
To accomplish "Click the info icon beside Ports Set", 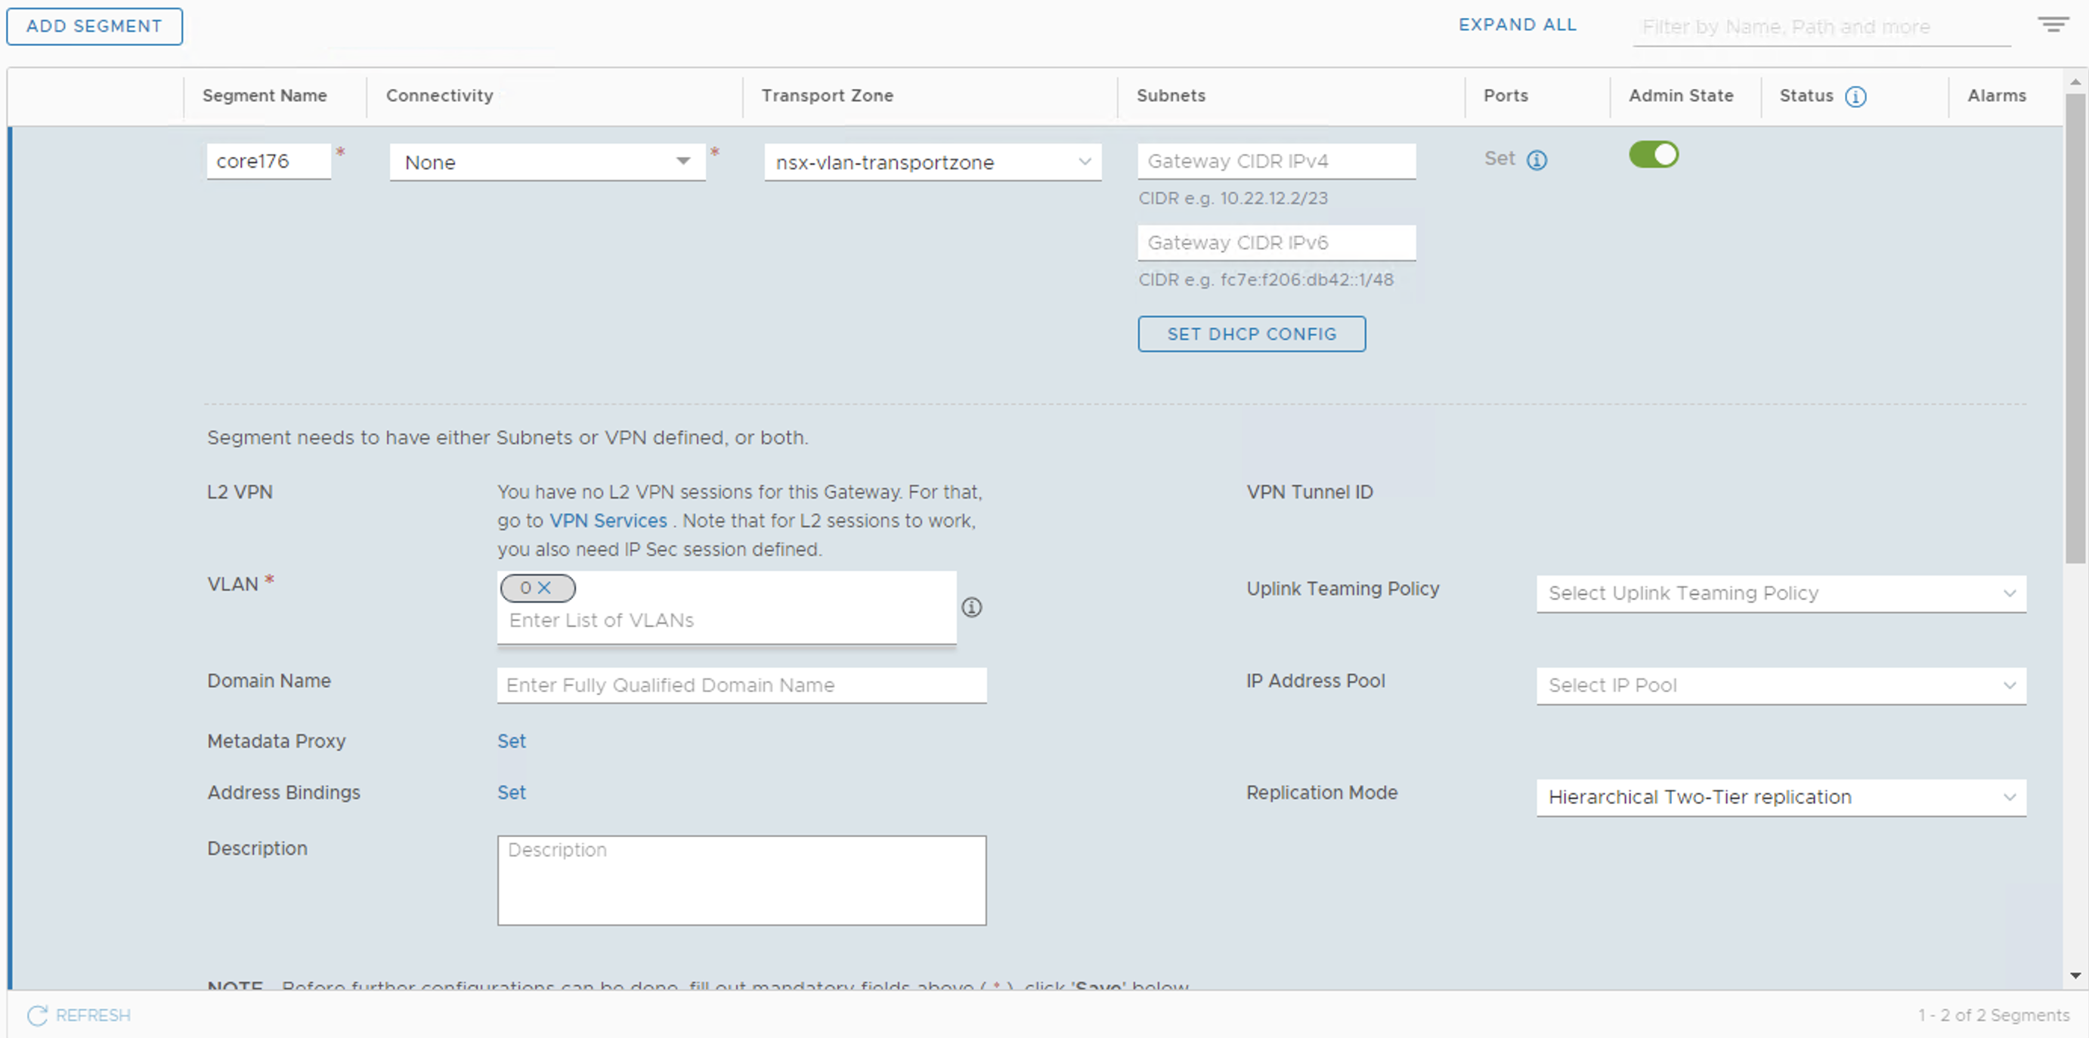I will 1536,159.
